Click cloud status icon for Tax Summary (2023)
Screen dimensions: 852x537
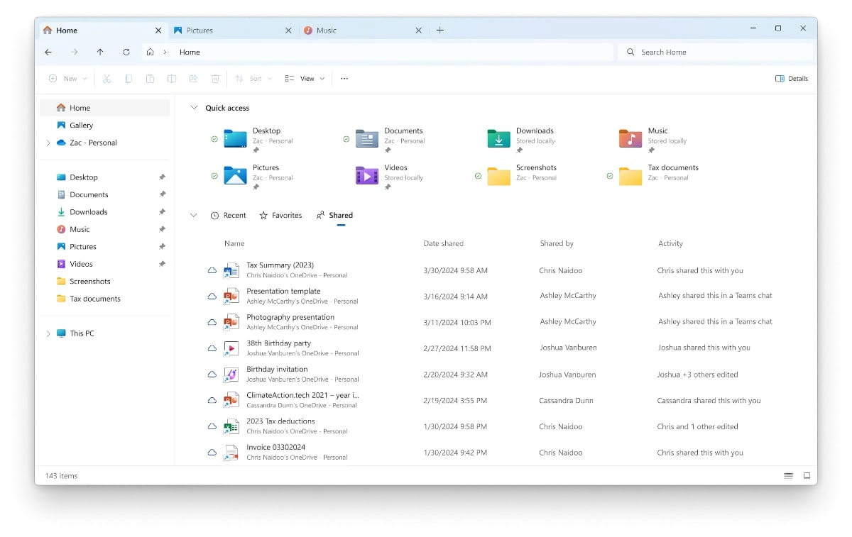tap(212, 270)
